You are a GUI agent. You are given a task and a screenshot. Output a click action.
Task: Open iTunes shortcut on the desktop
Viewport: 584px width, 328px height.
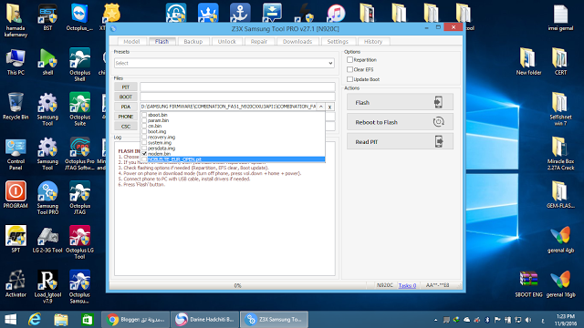pos(336,14)
